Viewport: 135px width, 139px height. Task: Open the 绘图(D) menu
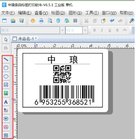(58, 13)
